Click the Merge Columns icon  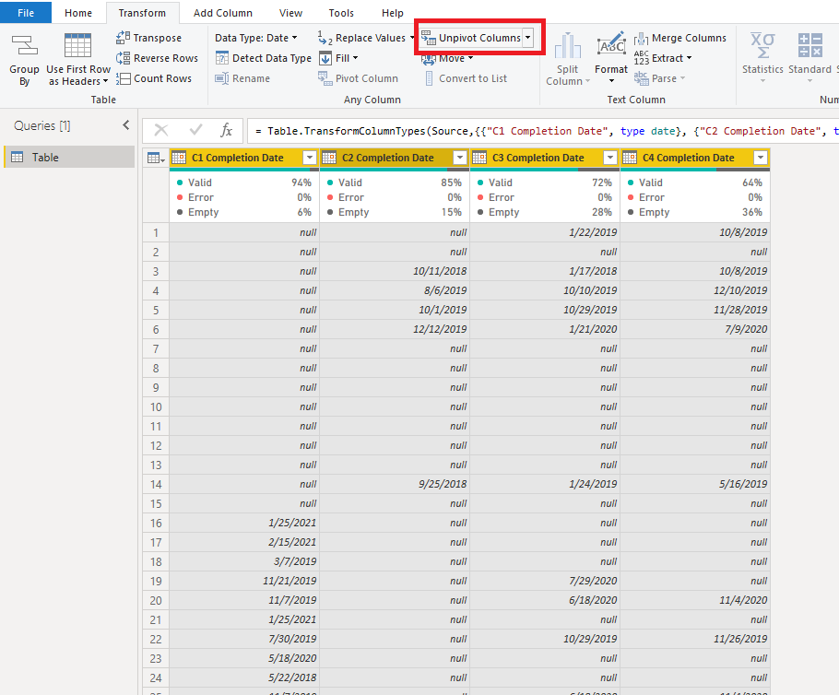tap(641, 38)
